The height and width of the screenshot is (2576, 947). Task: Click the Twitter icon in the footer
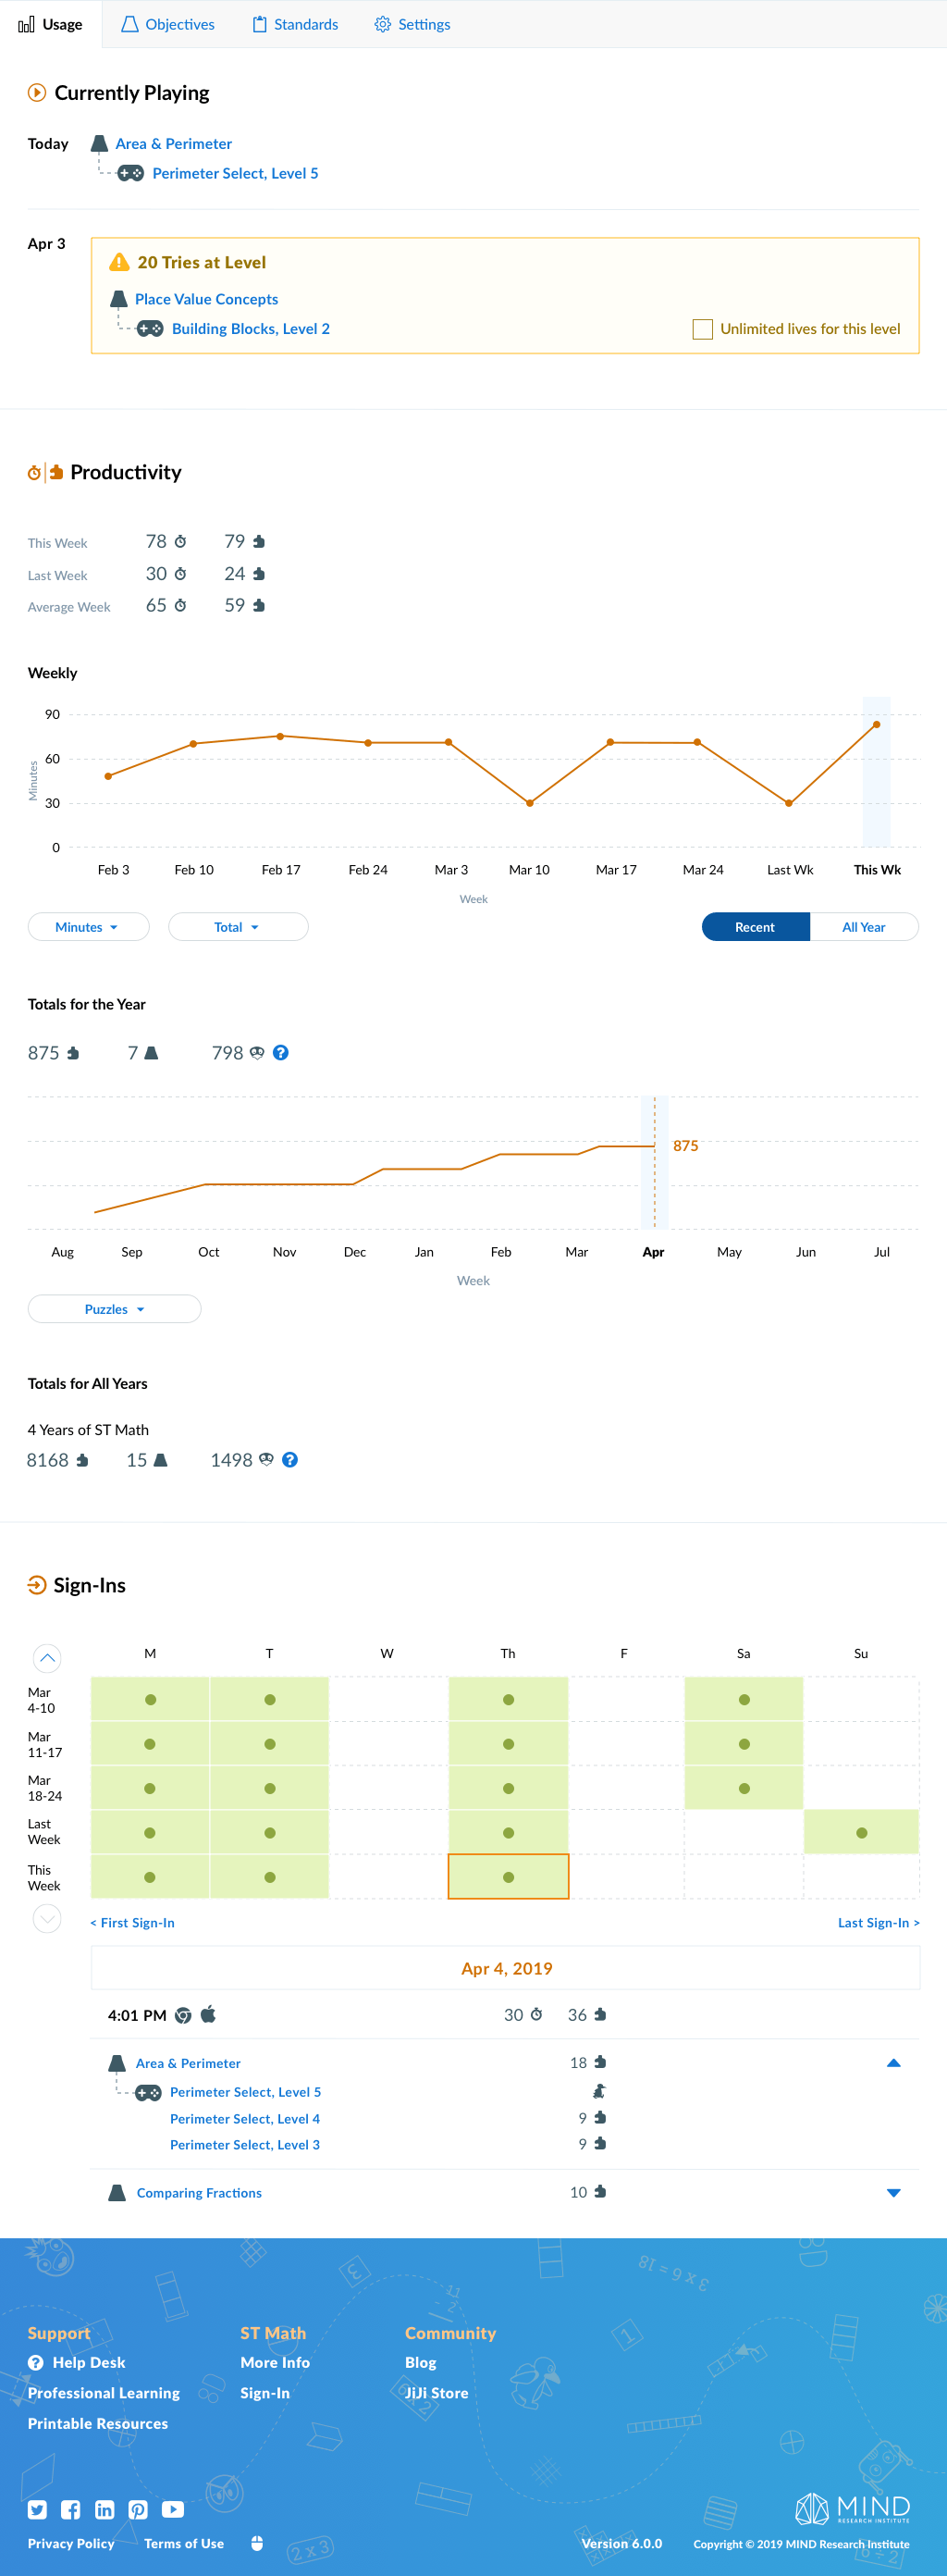37,2509
